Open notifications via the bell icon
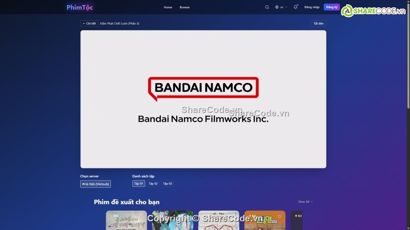 point(295,7)
